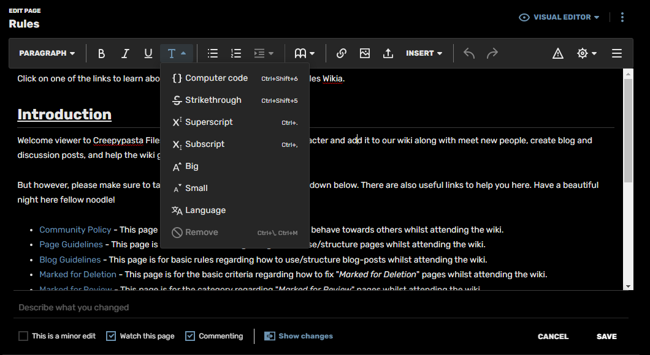Insert a link with the chain icon

tap(341, 53)
